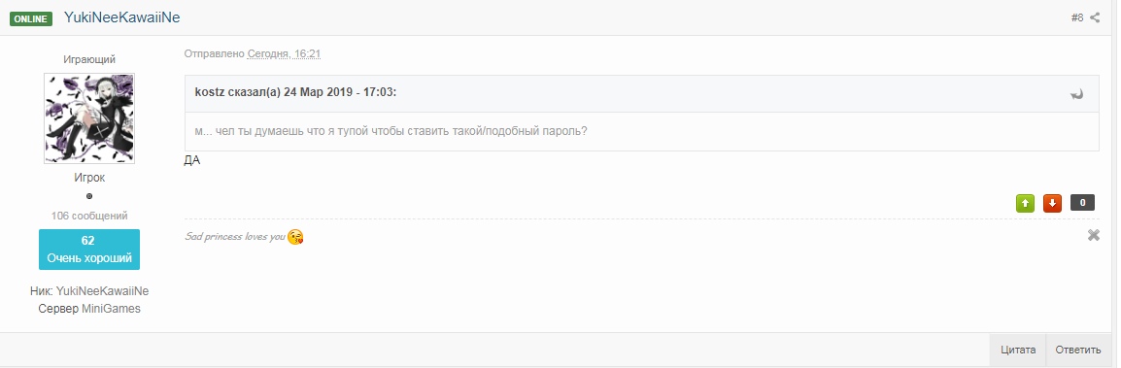Hide the signature with the X icon
The image size is (1121, 368).
click(1093, 235)
